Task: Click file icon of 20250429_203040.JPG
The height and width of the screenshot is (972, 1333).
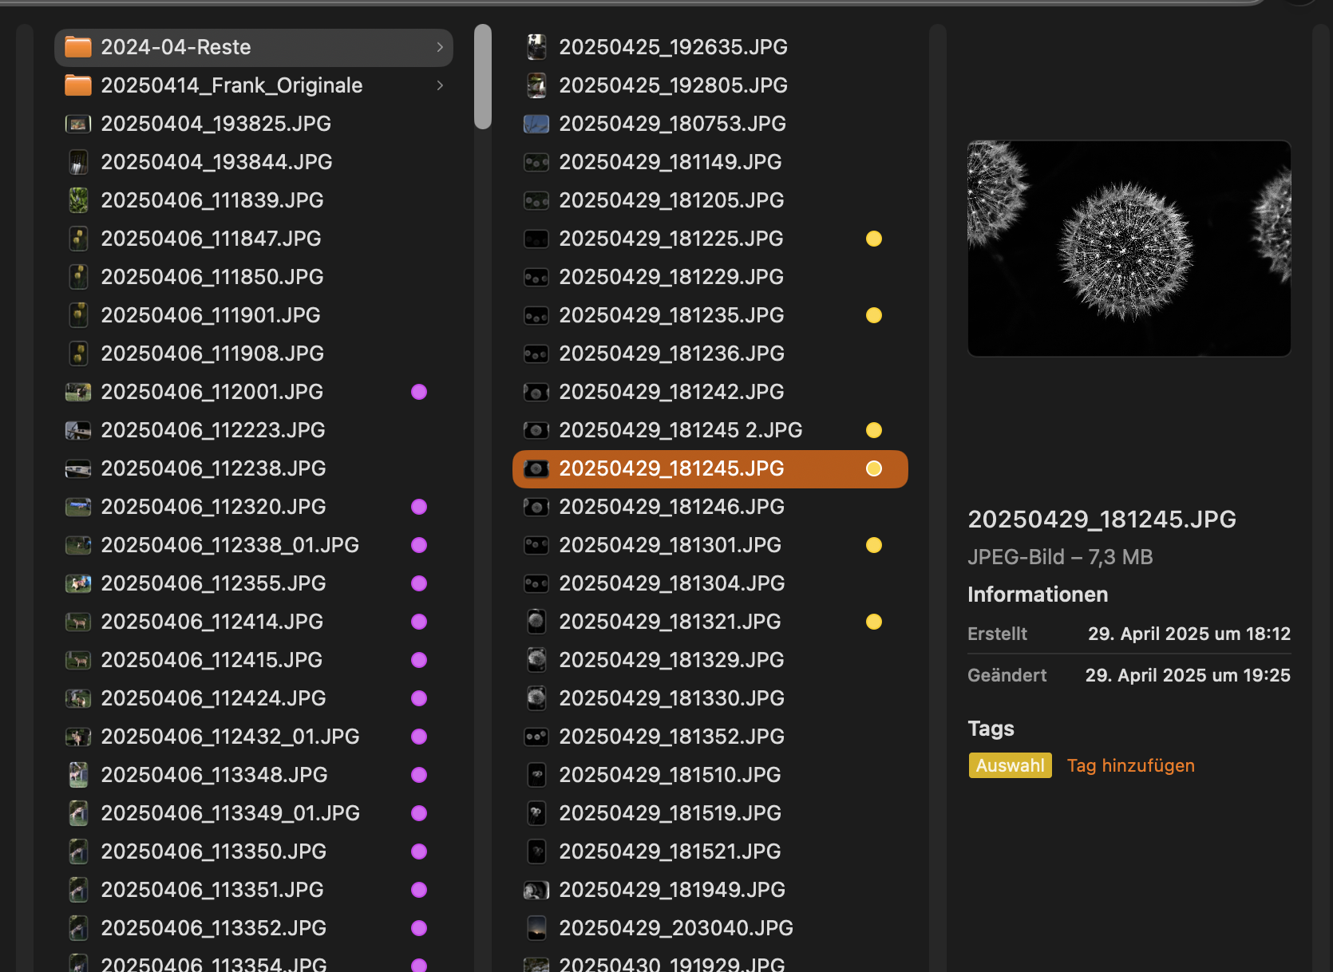Action: pos(536,928)
